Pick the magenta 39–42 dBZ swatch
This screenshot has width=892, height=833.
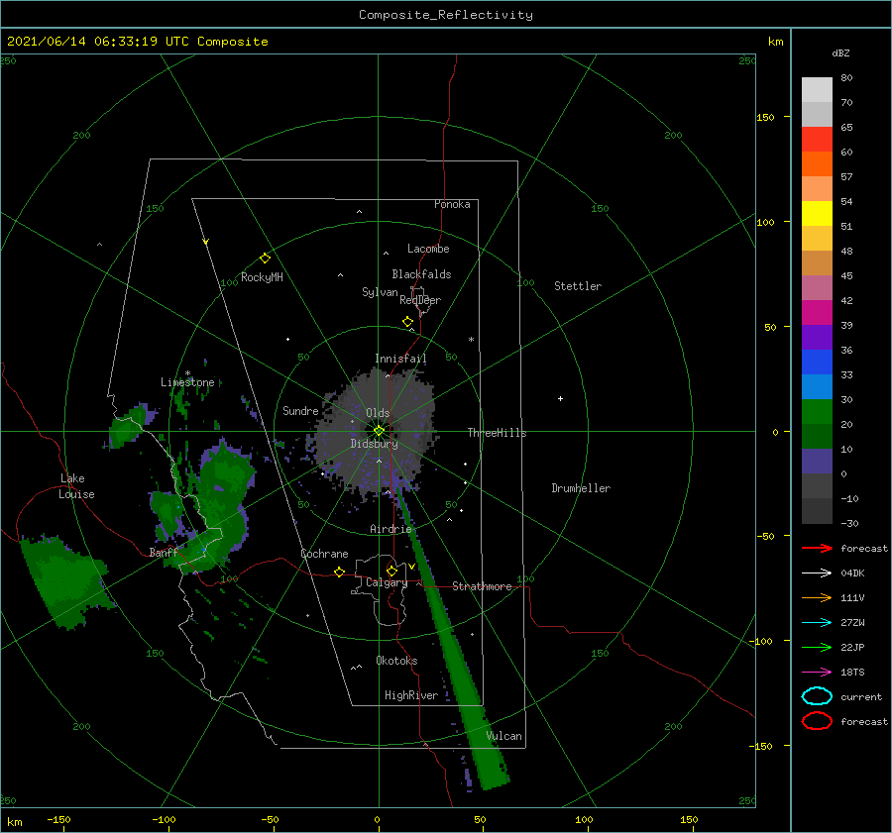[817, 313]
